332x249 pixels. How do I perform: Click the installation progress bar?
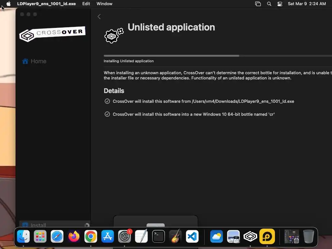click(218, 56)
